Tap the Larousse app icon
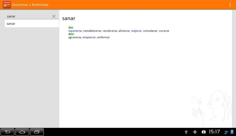 pos(7,5)
